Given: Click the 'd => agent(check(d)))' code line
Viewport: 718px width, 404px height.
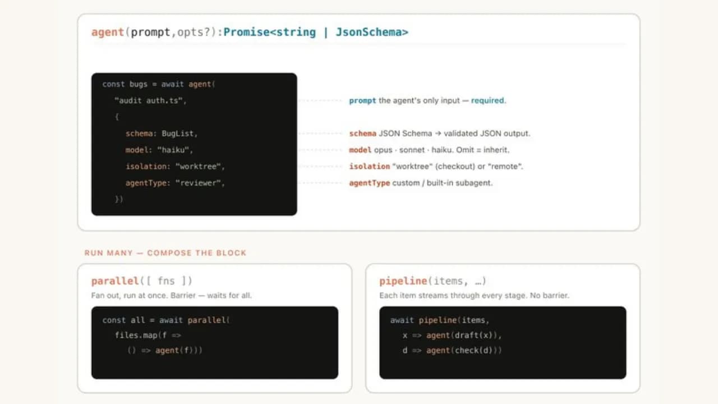Looking at the screenshot, I should (452, 351).
